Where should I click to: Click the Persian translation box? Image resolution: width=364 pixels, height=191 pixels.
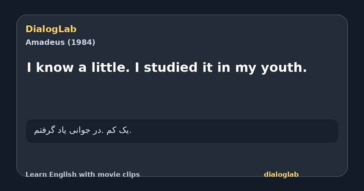(x=182, y=131)
